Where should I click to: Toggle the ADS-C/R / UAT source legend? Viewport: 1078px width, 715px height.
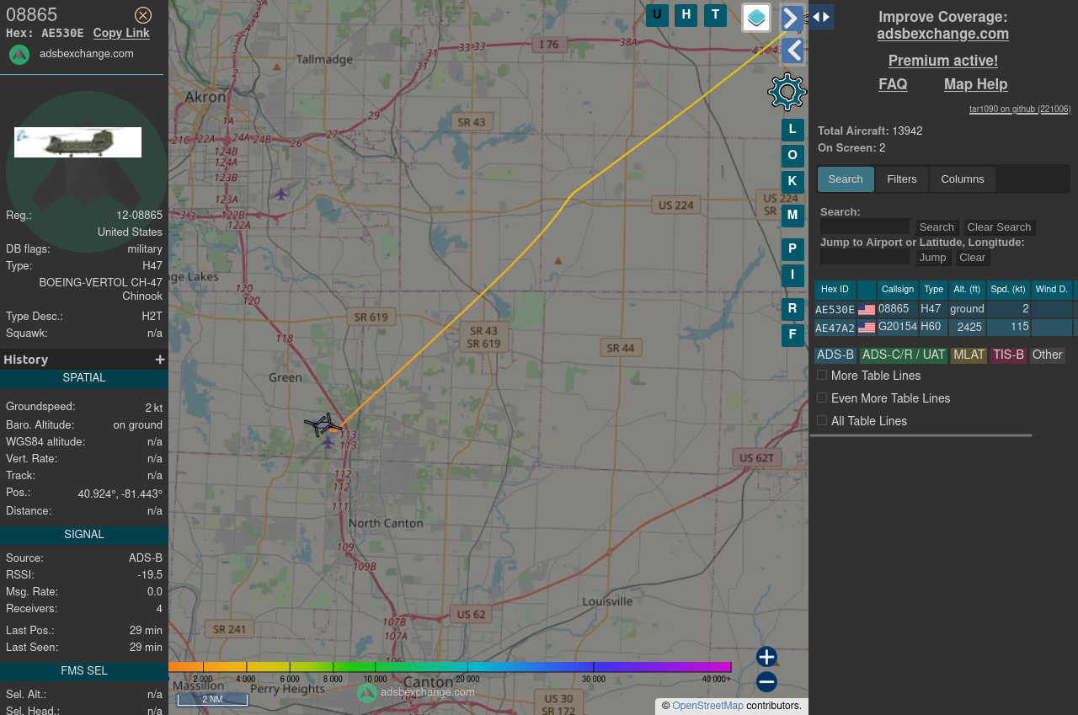(904, 355)
